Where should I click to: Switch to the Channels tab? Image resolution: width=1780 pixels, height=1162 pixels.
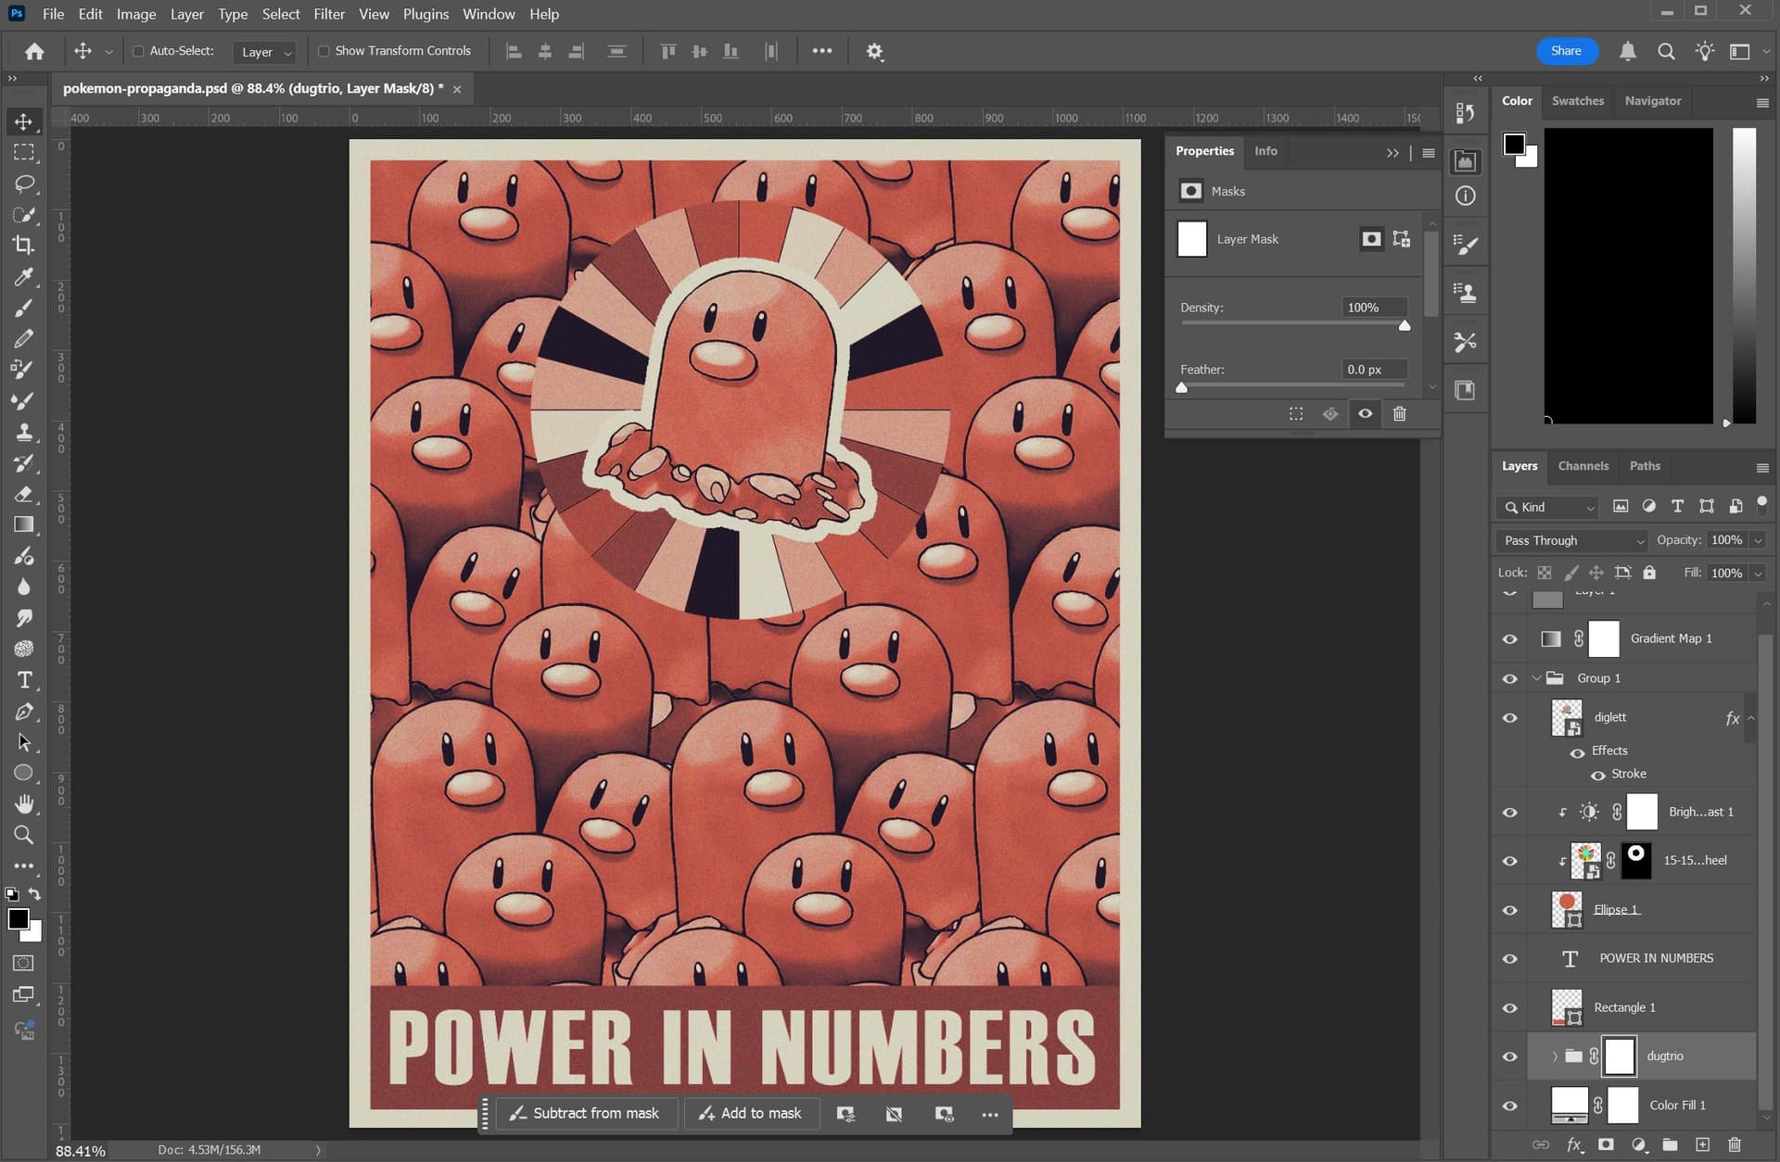click(x=1583, y=466)
